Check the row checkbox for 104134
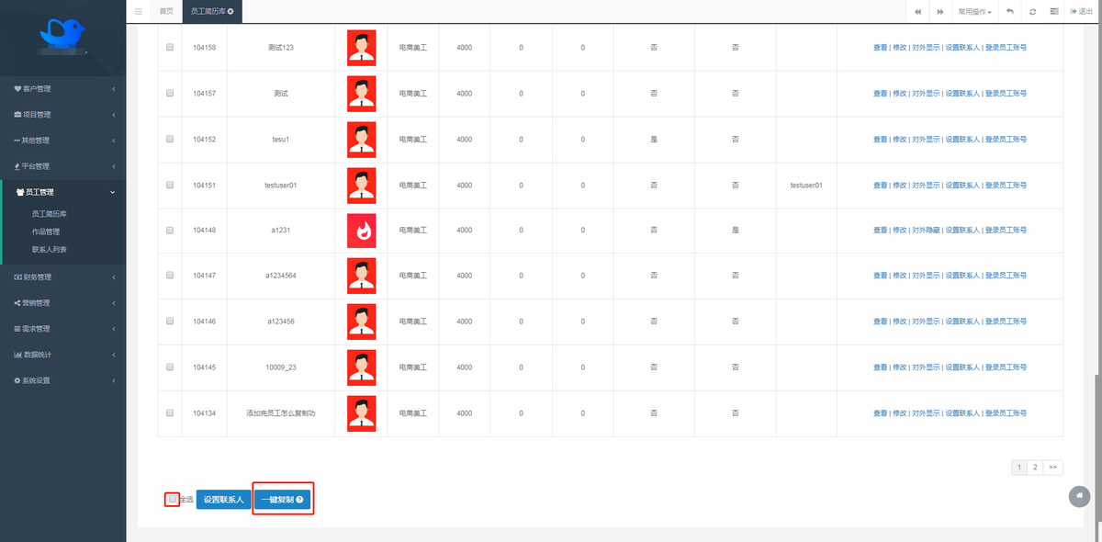This screenshot has height=542, width=1102. 170,412
